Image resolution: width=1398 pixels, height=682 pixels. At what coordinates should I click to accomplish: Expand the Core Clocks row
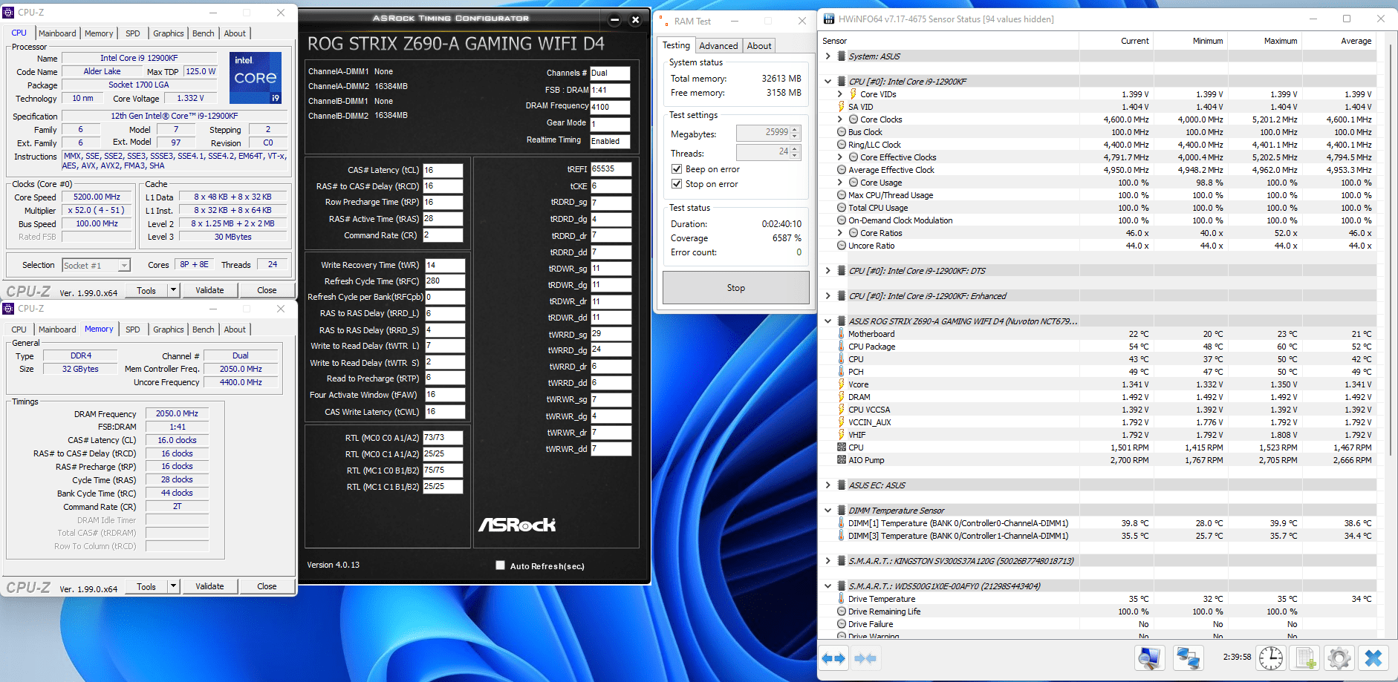tap(840, 119)
